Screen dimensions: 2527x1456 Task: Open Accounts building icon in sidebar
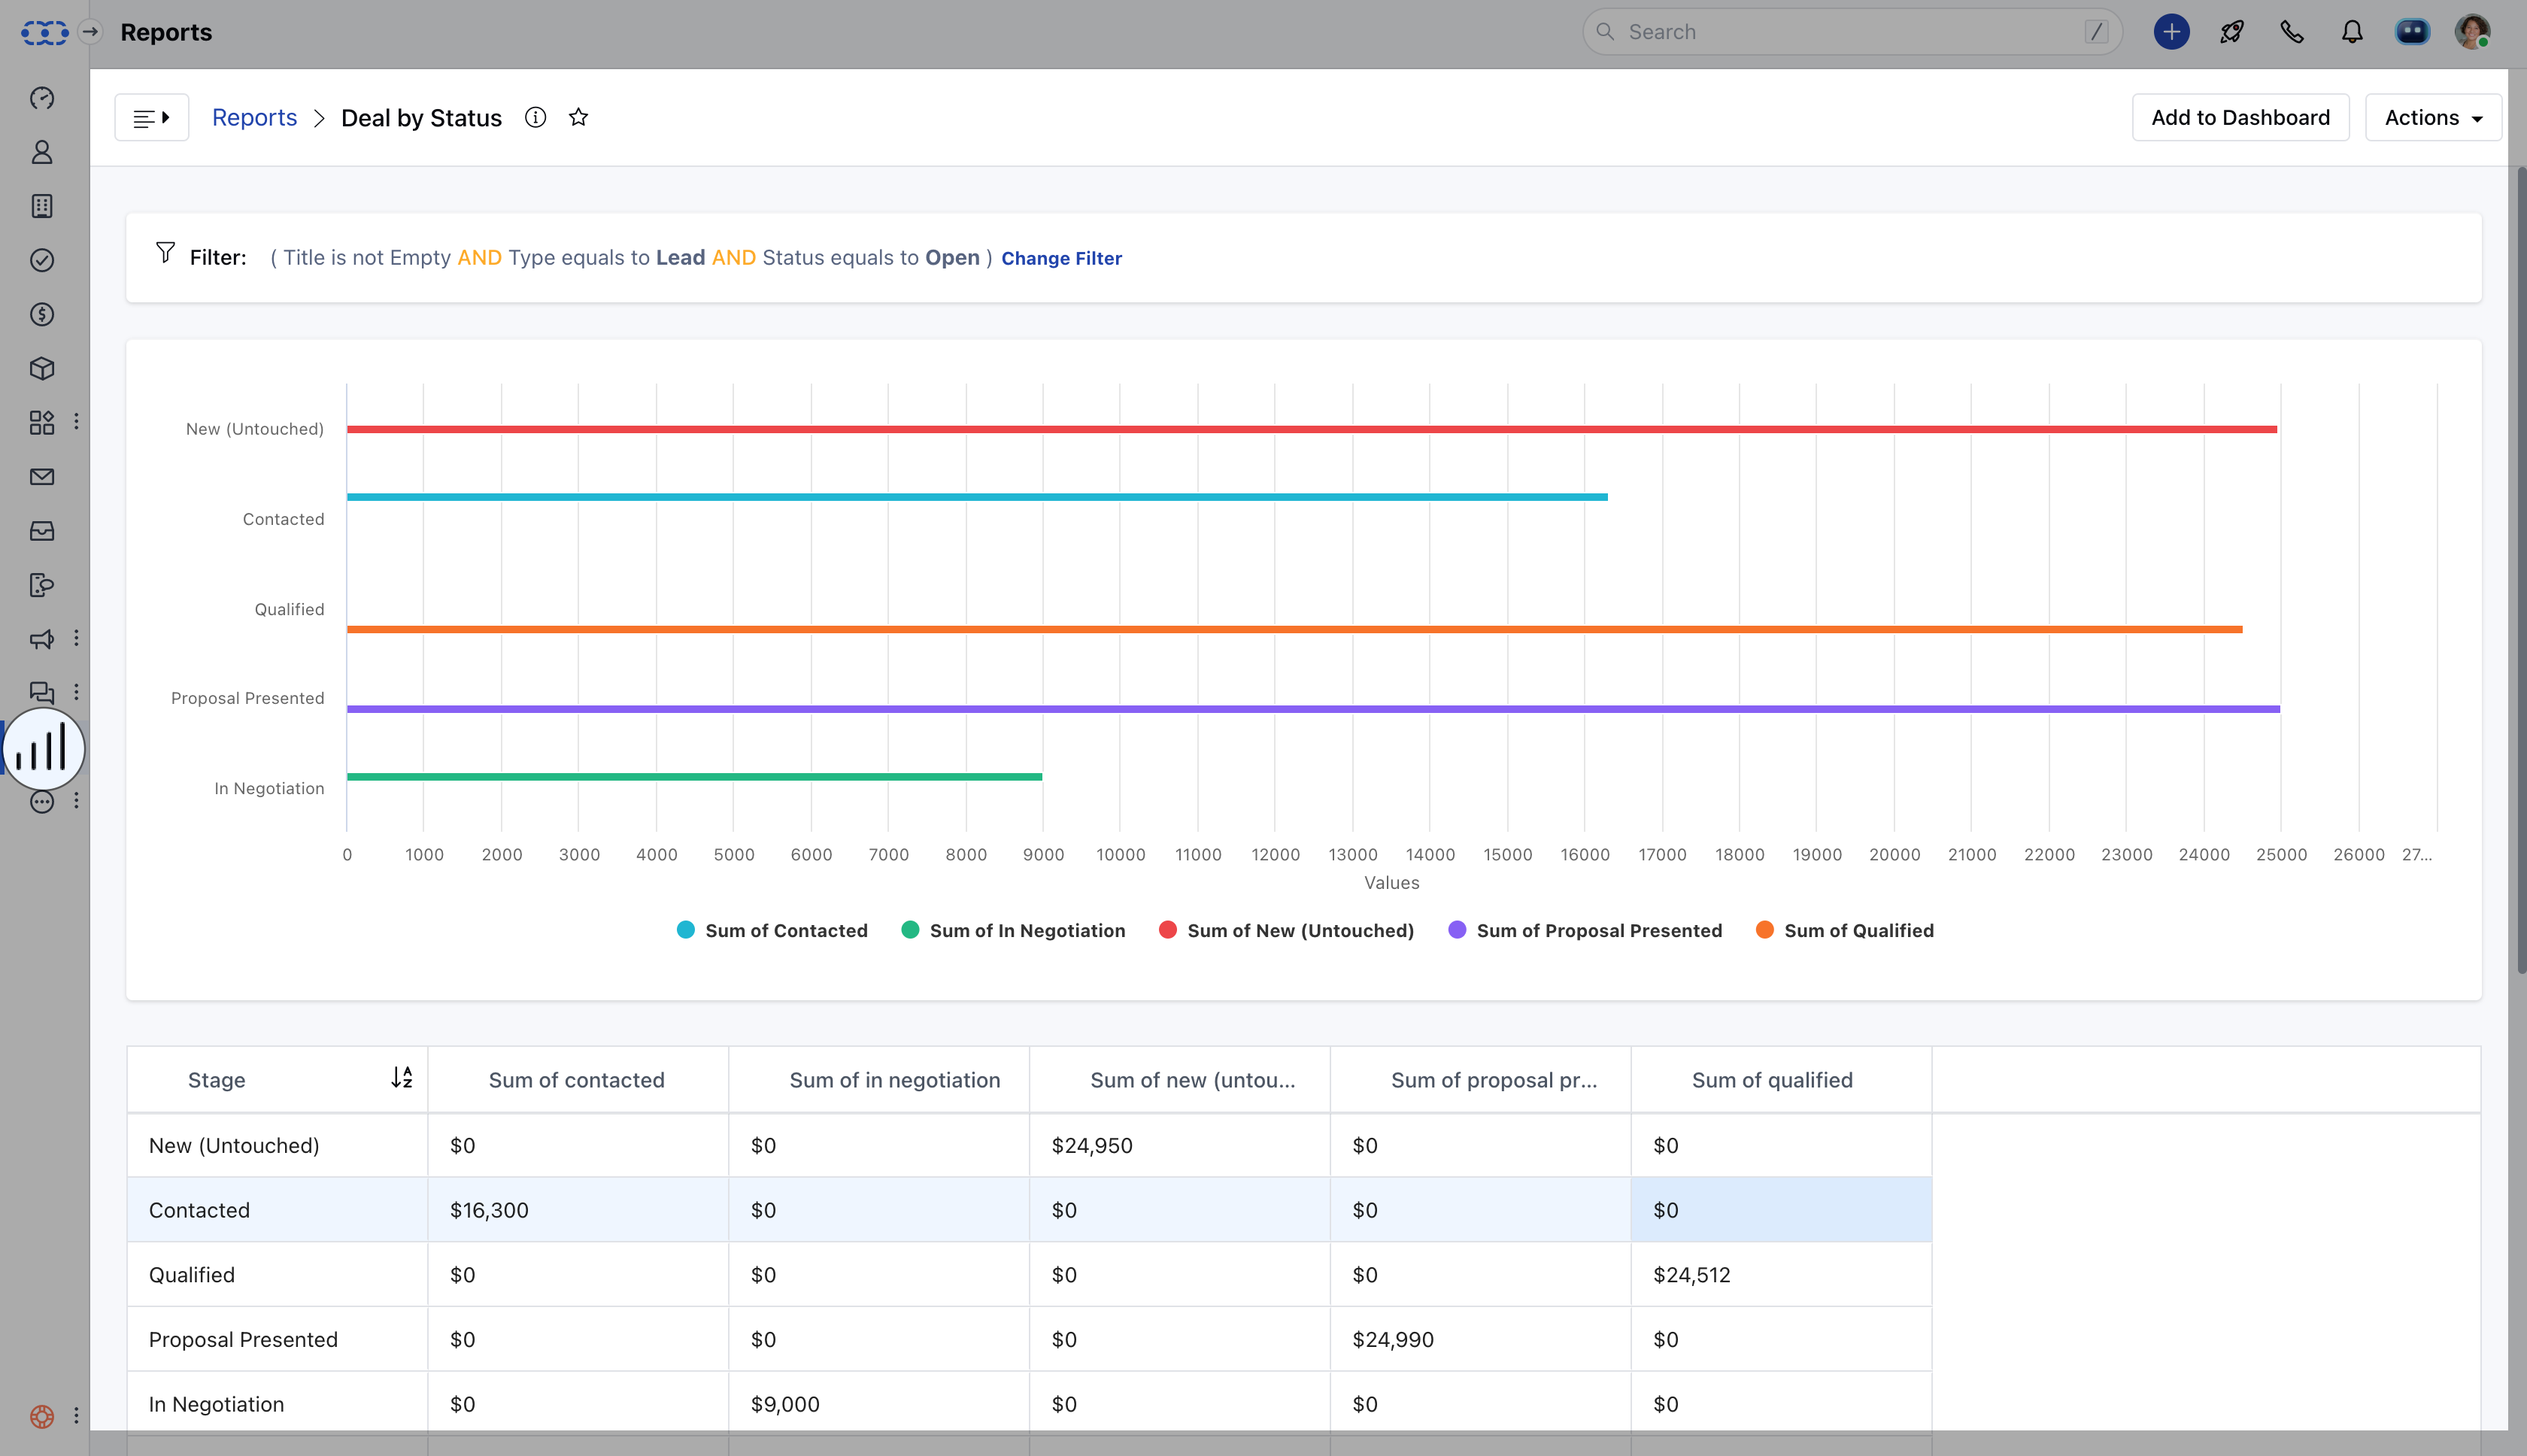click(x=42, y=206)
